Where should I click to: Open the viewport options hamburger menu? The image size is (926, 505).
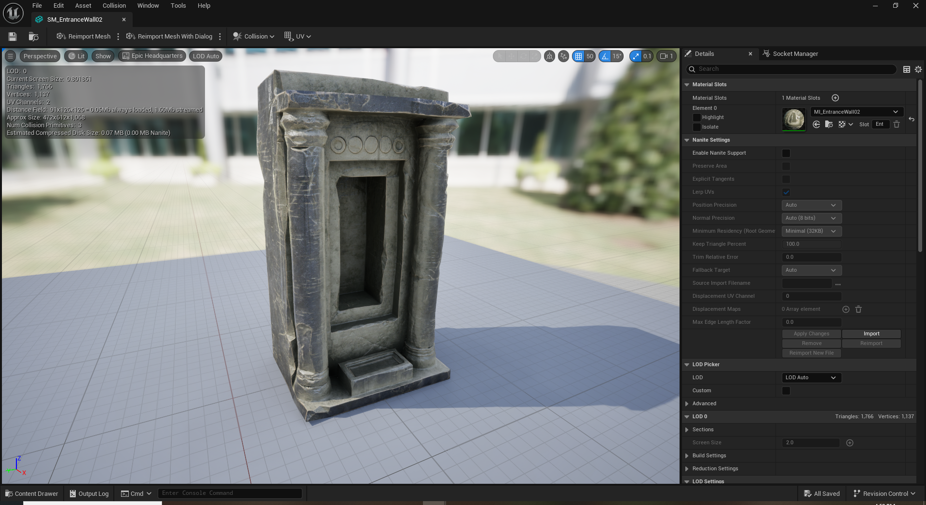pyautogui.click(x=11, y=56)
